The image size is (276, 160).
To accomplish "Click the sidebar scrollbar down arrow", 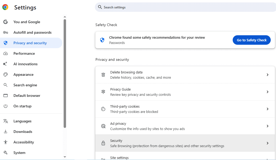I will [65, 157].
